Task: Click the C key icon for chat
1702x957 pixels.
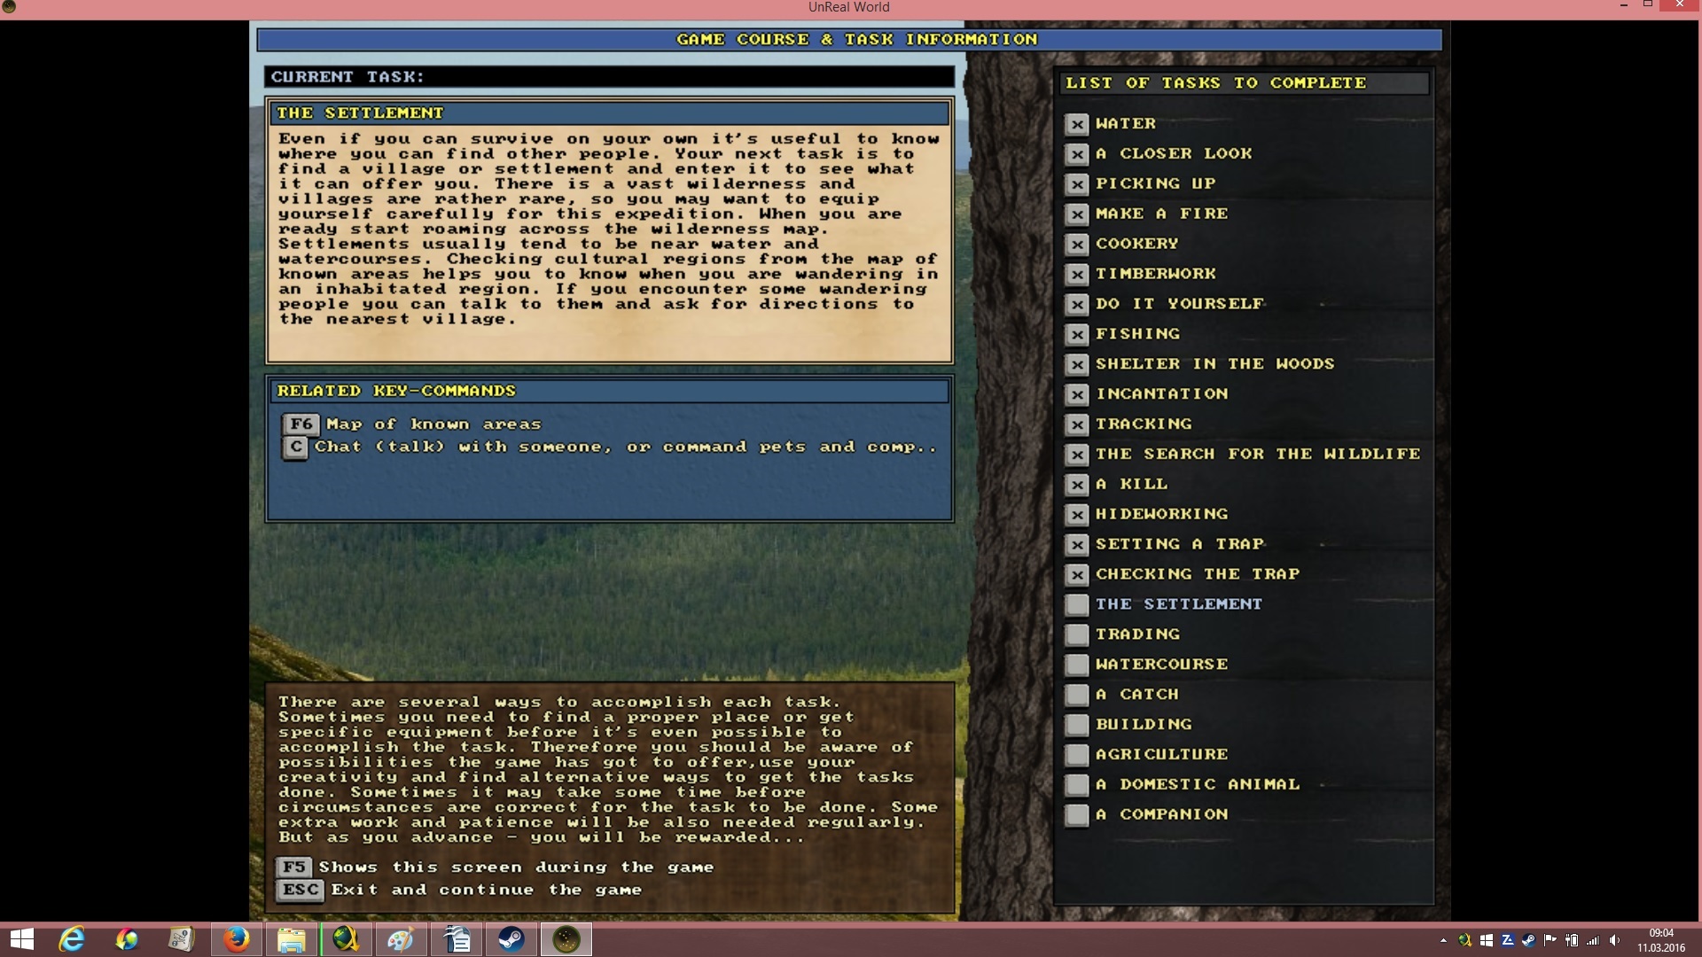Action: (295, 447)
